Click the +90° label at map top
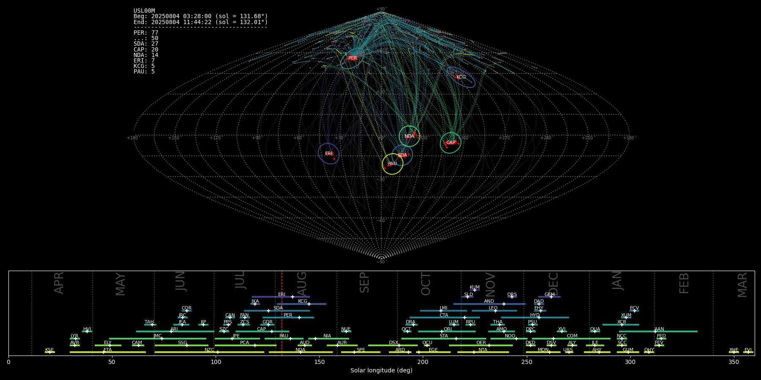 pos(381,9)
